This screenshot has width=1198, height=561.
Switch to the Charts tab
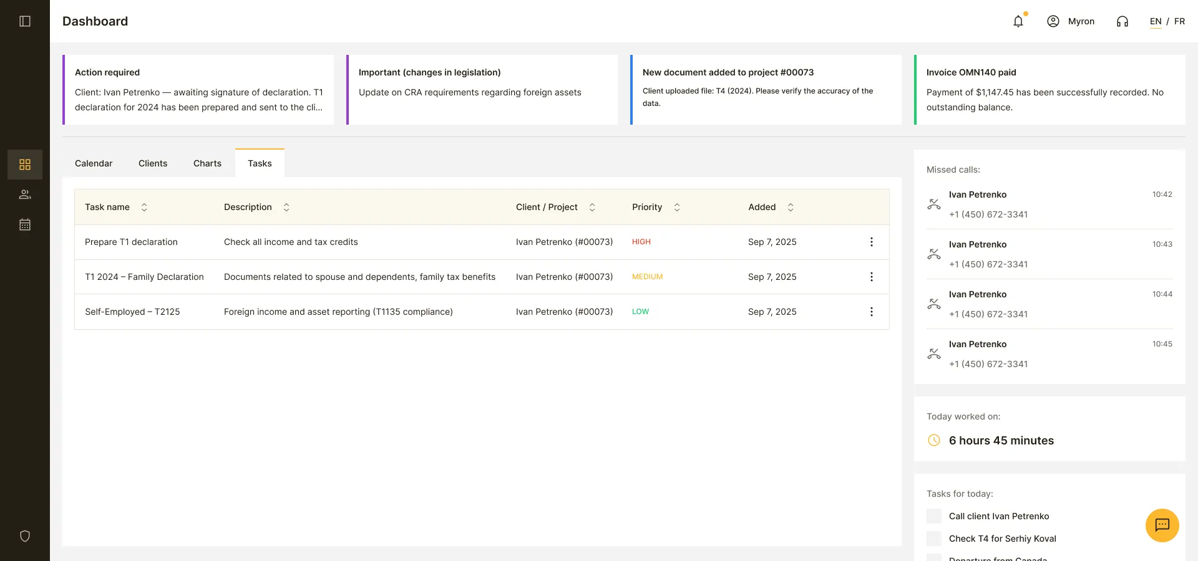pyautogui.click(x=207, y=163)
